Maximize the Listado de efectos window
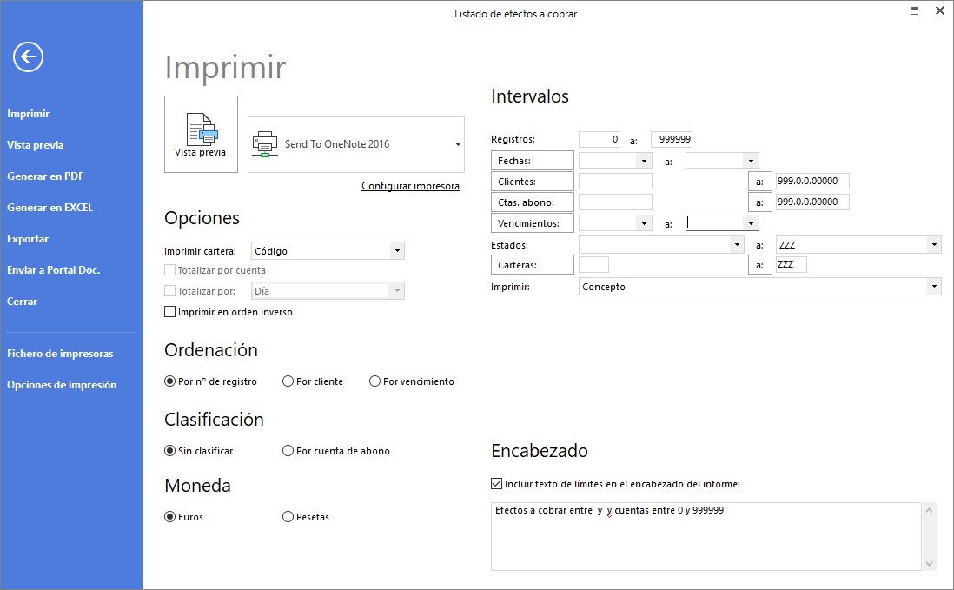Screen dimensions: 954x590 point(914,11)
